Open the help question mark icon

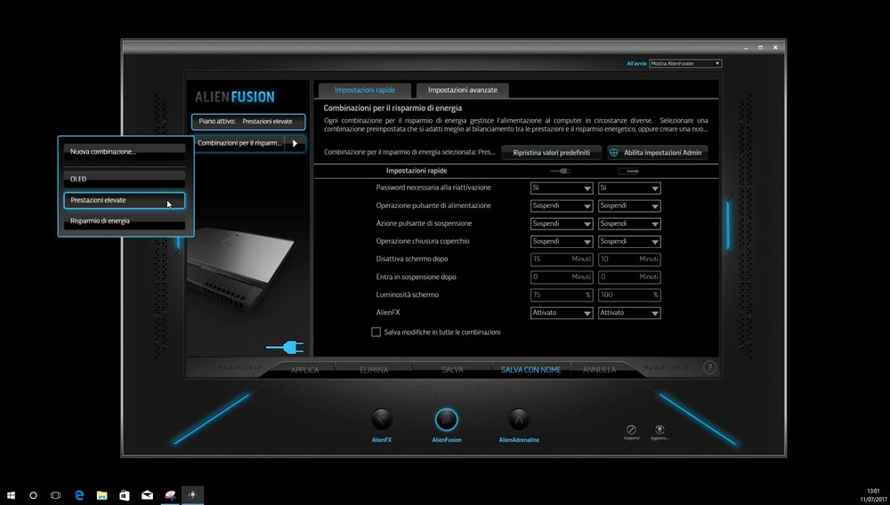[709, 367]
